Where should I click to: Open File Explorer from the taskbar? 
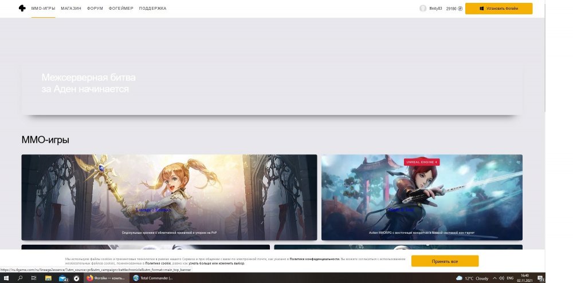coord(48,278)
